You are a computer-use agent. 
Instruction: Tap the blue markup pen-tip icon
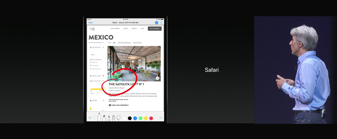[x=156, y=23]
